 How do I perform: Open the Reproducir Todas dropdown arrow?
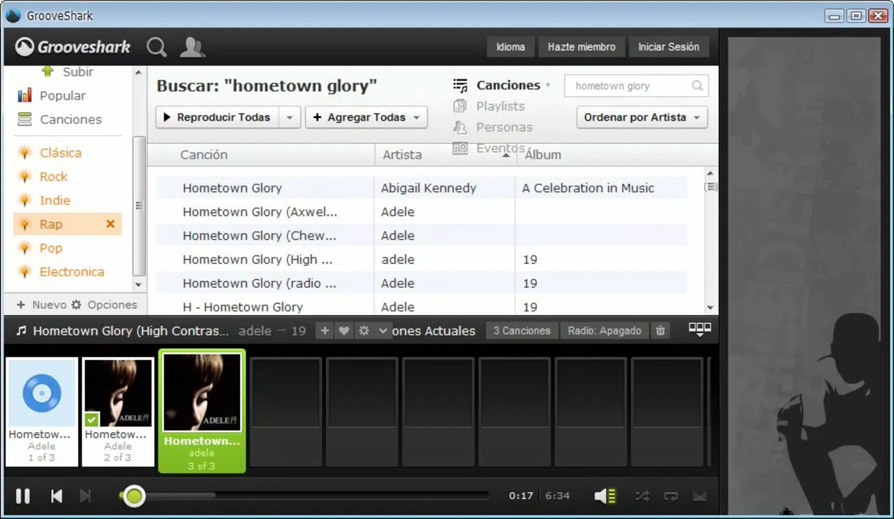point(290,117)
